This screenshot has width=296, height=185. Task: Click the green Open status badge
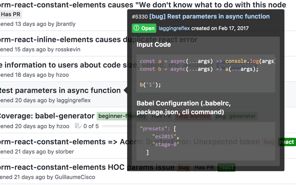[144, 28]
